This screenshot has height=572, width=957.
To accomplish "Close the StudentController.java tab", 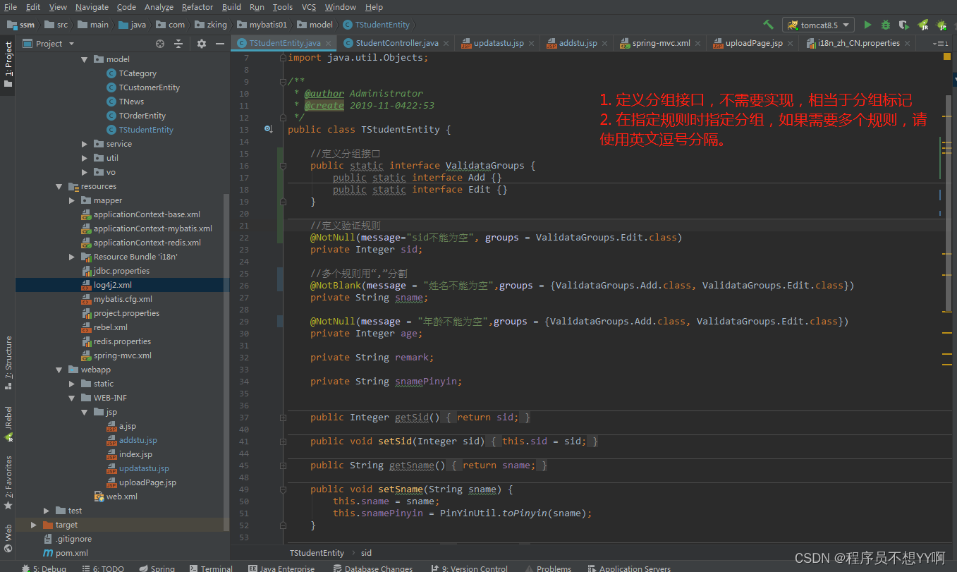I will coord(446,44).
